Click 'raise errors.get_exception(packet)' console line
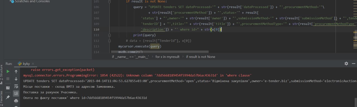357x107 pixels. click(x=62, y=70)
